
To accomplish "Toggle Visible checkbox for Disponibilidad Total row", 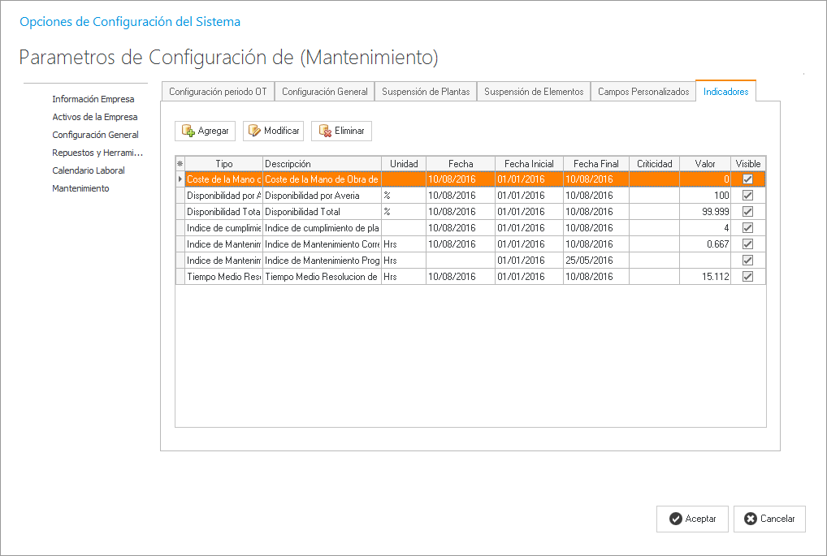I will (747, 212).
